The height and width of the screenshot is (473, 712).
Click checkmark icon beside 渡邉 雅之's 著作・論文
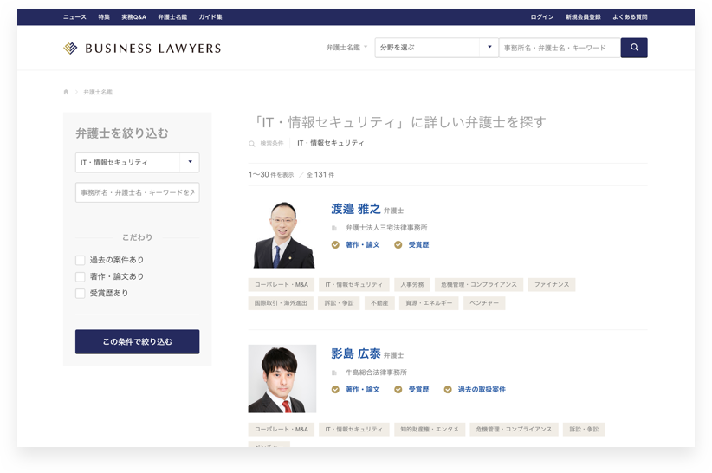point(335,245)
